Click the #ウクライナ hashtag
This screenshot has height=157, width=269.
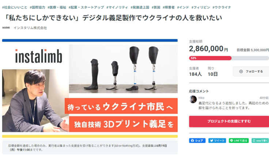tap(221, 7)
